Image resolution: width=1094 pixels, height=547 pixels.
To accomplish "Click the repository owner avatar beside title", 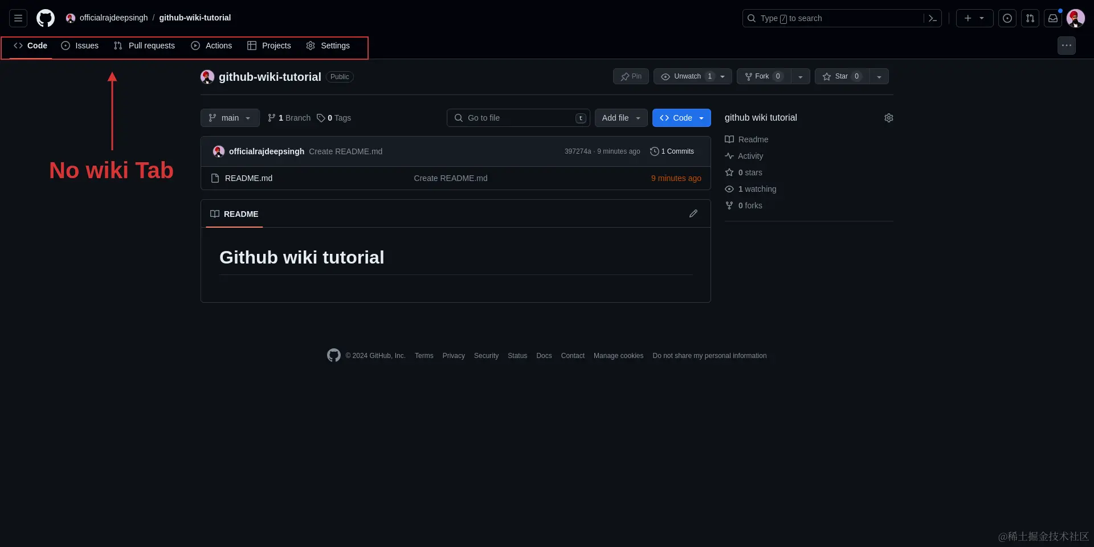I will [x=207, y=77].
